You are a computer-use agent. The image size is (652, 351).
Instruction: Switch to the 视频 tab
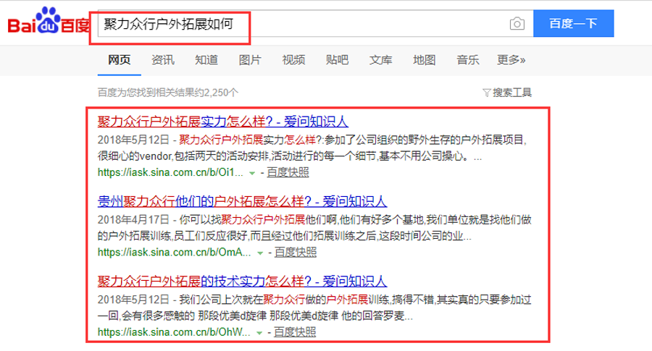(x=293, y=60)
